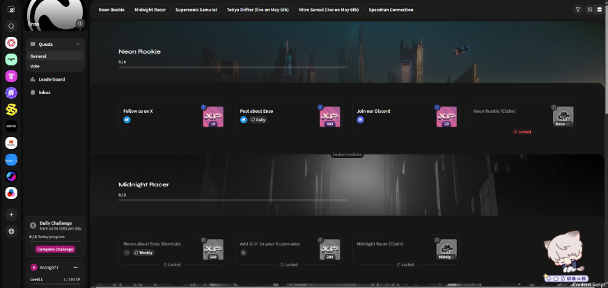Image resolution: width=608 pixels, height=288 pixels.
Task: Open the locked Midnight Racer (Claim) quest
Action: 405,250
